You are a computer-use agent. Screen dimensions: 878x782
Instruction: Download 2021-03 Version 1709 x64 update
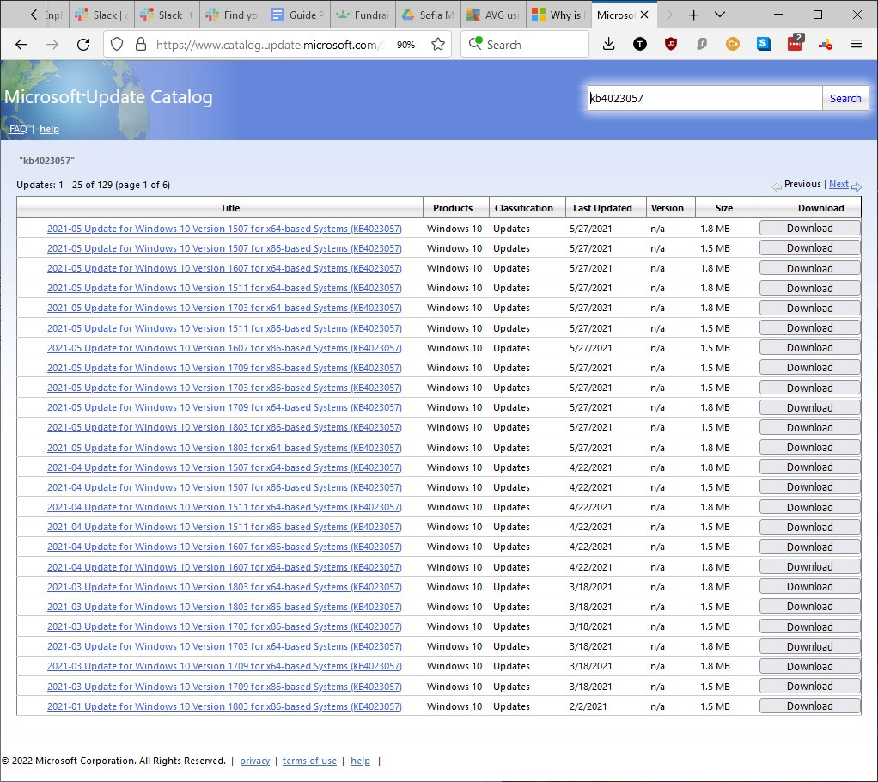(x=809, y=666)
